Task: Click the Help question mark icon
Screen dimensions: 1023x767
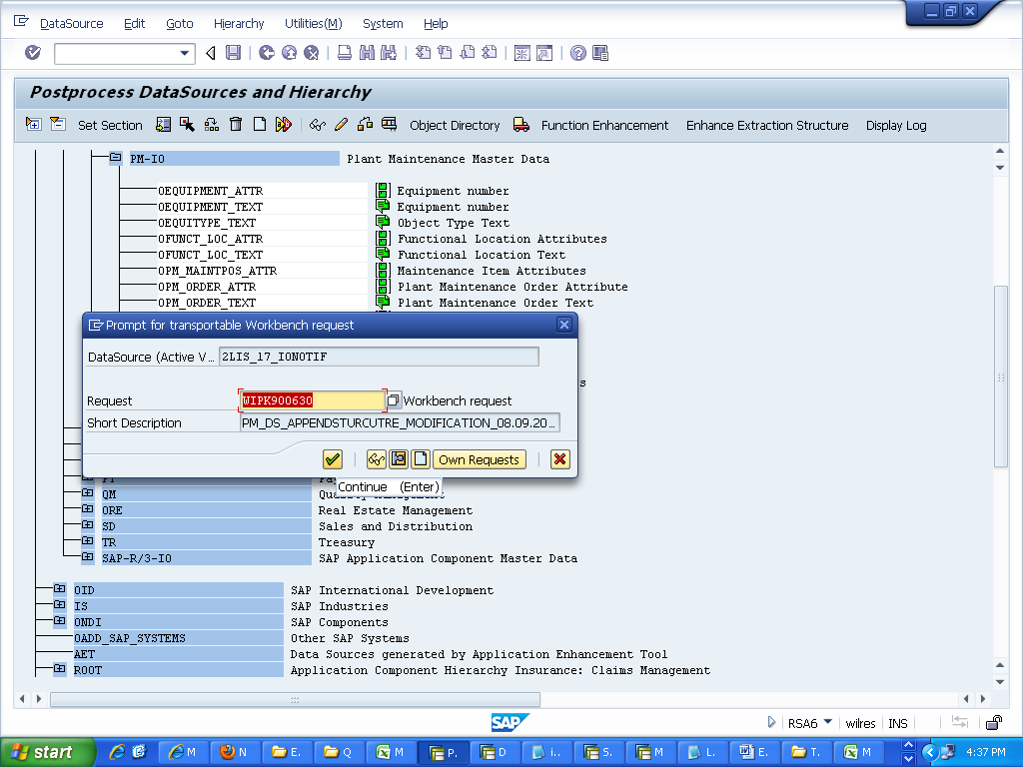Action: coord(578,53)
